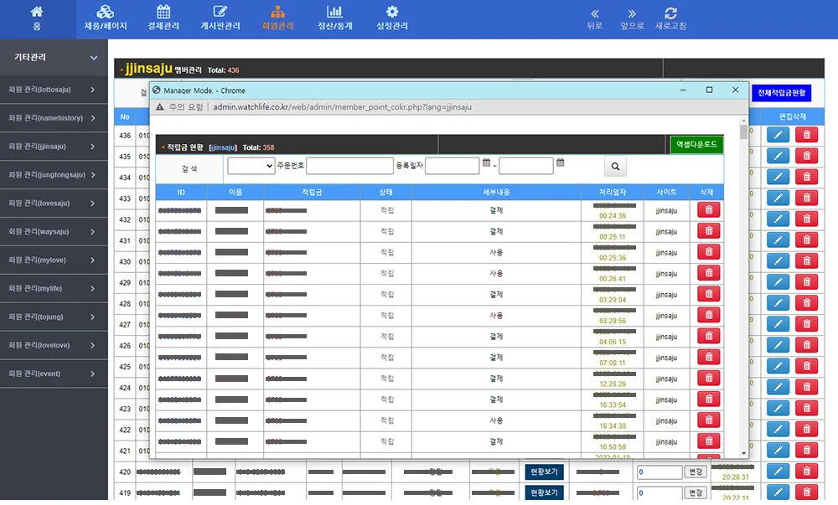Open calendar icon for start date
The height and width of the screenshot is (505, 838).
[x=486, y=162]
